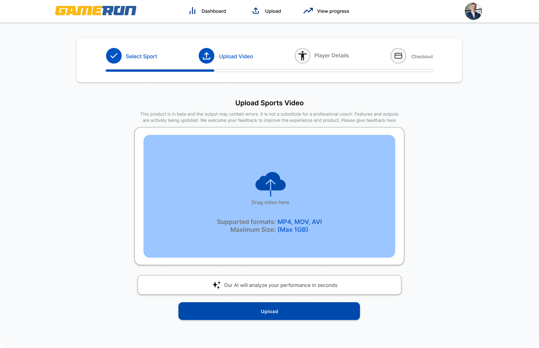Click the GameRun logo
Viewport: 539px width, 348px height.
(x=96, y=11)
